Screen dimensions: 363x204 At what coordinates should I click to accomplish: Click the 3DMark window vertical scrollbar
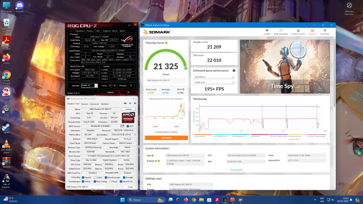[x=334, y=72]
